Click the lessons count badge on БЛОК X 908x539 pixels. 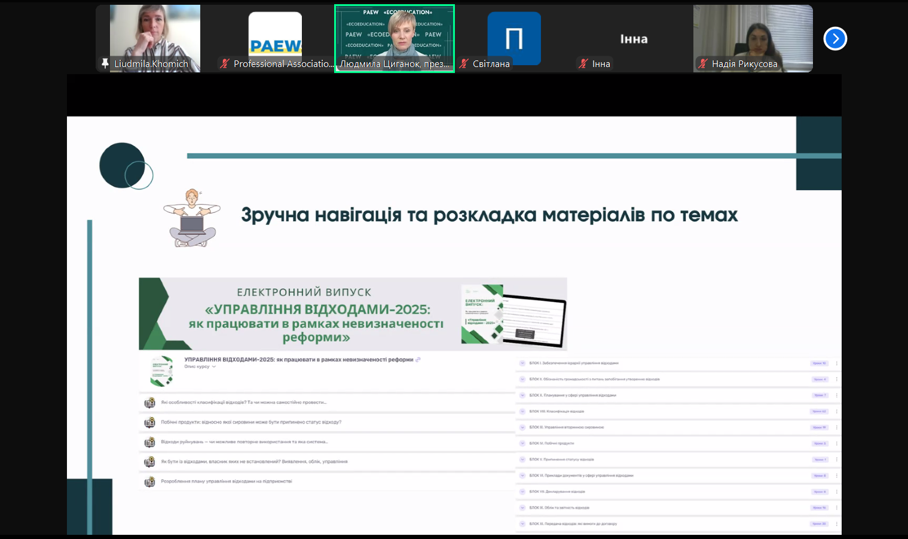819,395
